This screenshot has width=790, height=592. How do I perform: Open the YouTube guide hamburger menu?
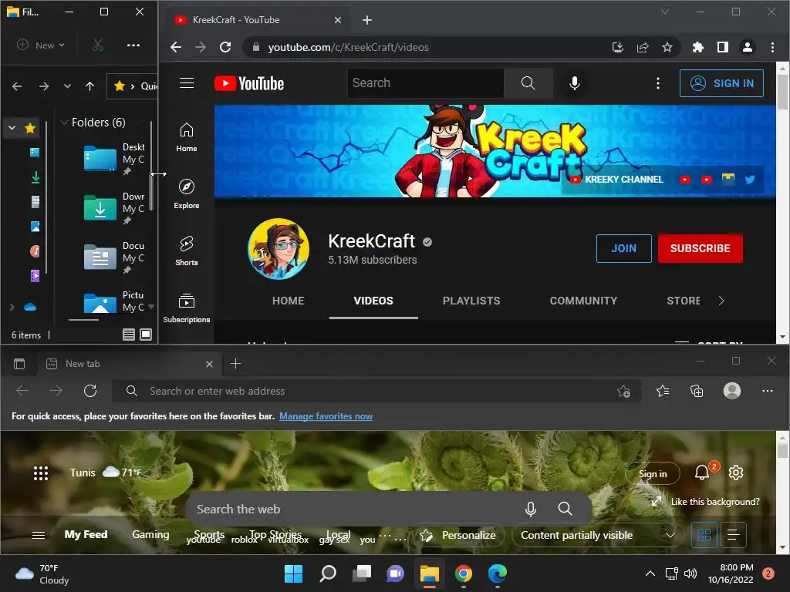coord(187,83)
